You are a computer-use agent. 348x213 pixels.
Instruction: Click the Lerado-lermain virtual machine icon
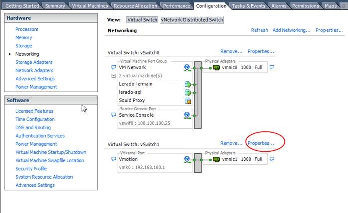[x=188, y=84]
